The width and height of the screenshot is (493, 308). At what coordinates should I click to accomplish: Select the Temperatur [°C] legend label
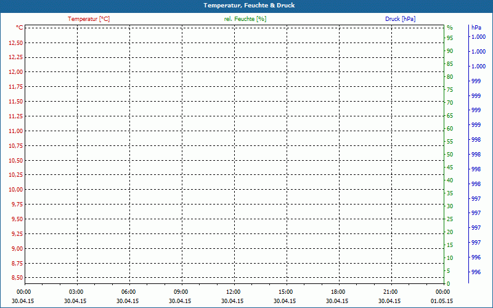pos(89,19)
